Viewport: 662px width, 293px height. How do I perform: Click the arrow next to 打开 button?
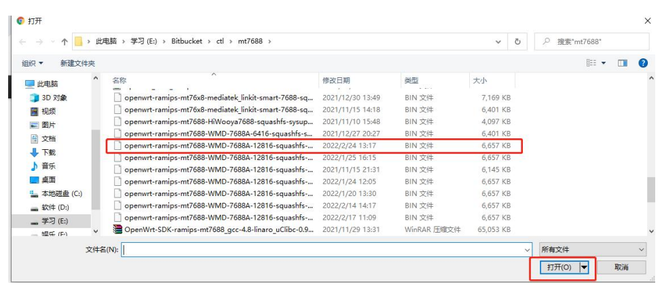(x=584, y=267)
